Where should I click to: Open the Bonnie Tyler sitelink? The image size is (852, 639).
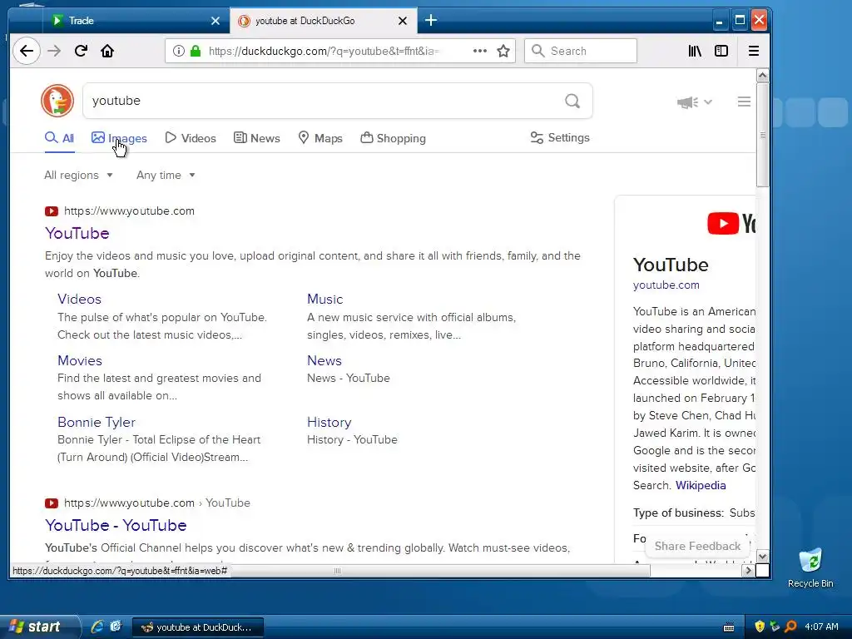click(97, 422)
